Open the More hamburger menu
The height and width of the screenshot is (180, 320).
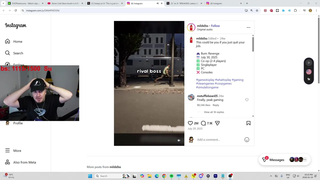coord(14,150)
